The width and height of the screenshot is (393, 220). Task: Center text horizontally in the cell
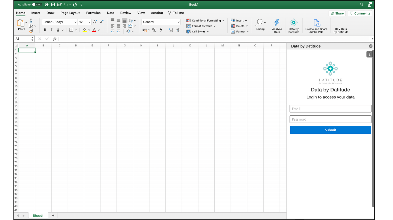119,26
